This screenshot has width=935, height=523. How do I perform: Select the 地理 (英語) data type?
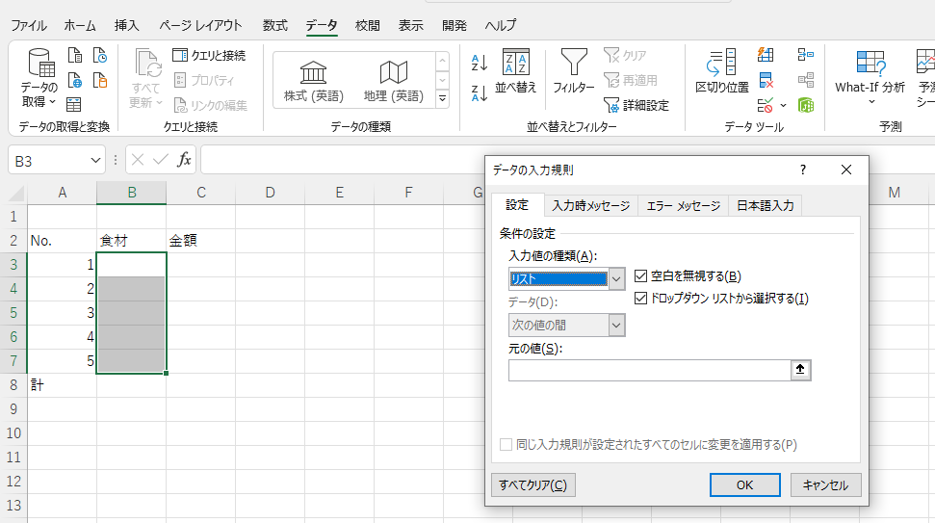coord(394,81)
